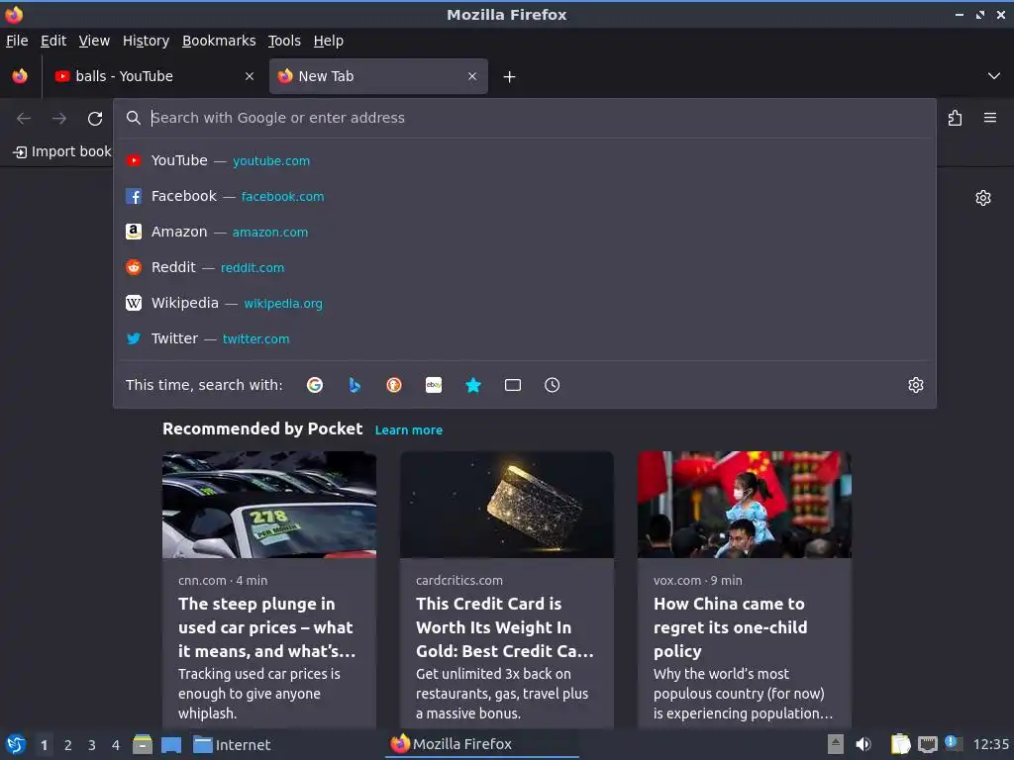Open the file manager taskbar icon
Image resolution: width=1014 pixels, height=760 pixels.
[143, 744]
